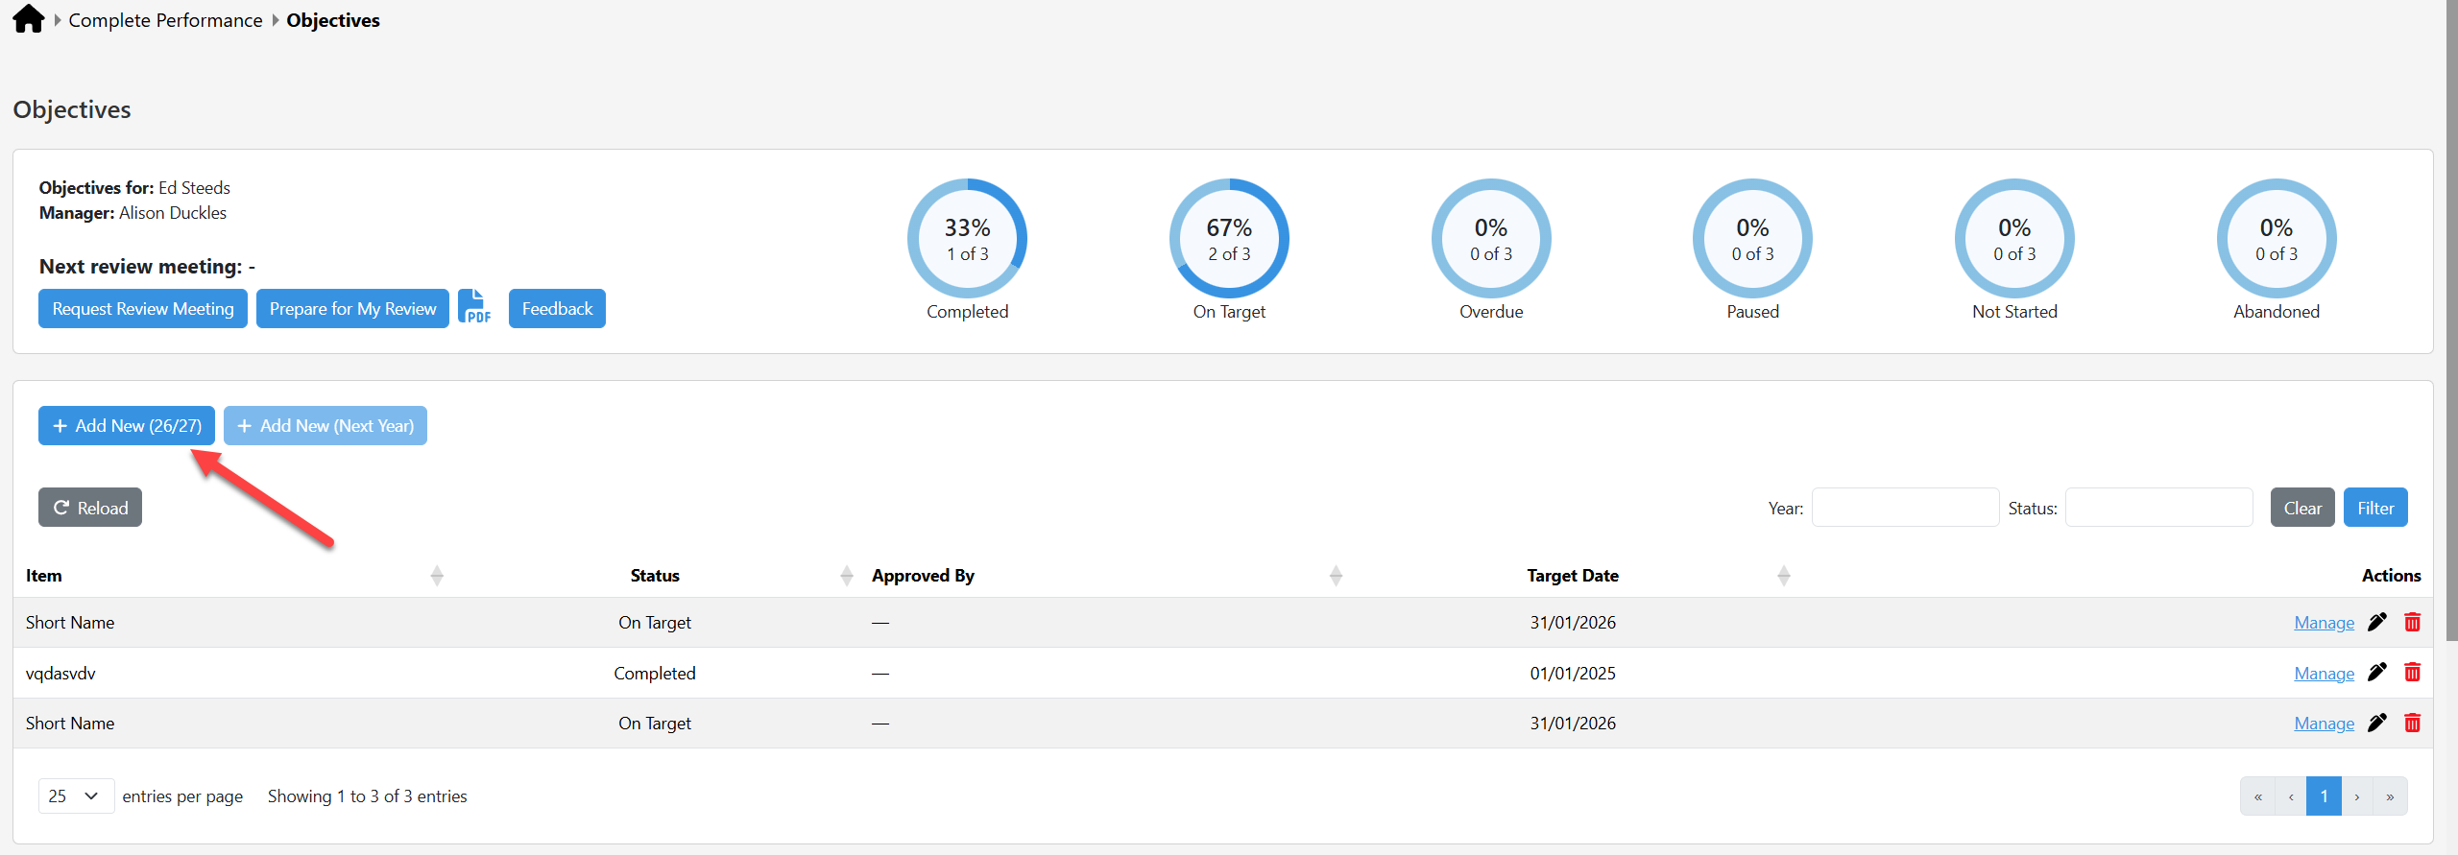
Task: Click Add New (26/27) button
Action: (x=127, y=425)
